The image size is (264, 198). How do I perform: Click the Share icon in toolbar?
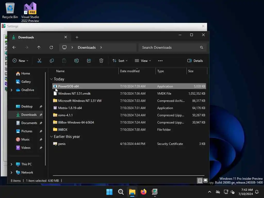tap(89, 61)
